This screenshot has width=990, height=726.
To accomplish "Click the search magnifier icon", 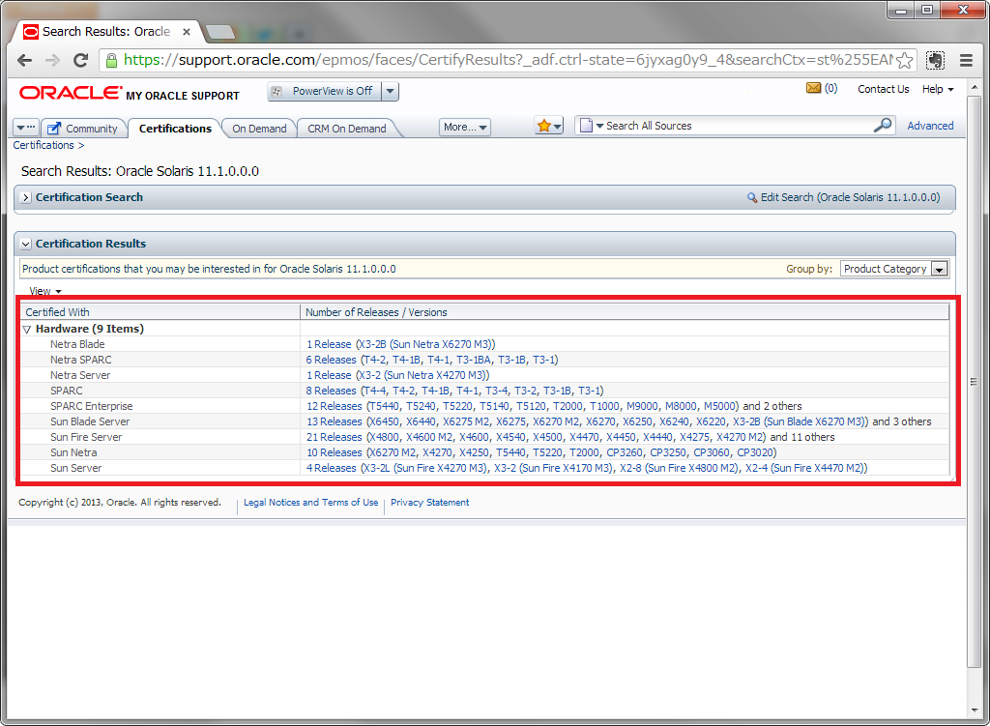I will (x=883, y=125).
